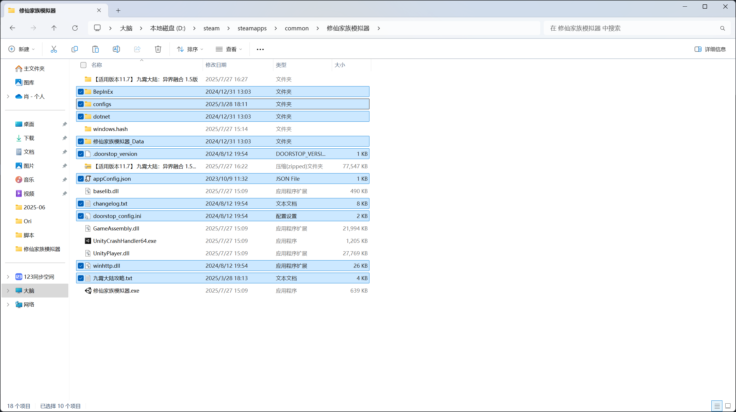Click the Delete trash can icon
This screenshot has width=736, height=412.
158,49
